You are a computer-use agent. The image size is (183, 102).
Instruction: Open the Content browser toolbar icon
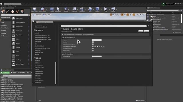[x=52, y=9]
